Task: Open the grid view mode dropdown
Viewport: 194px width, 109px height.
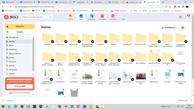Action: coord(184,28)
